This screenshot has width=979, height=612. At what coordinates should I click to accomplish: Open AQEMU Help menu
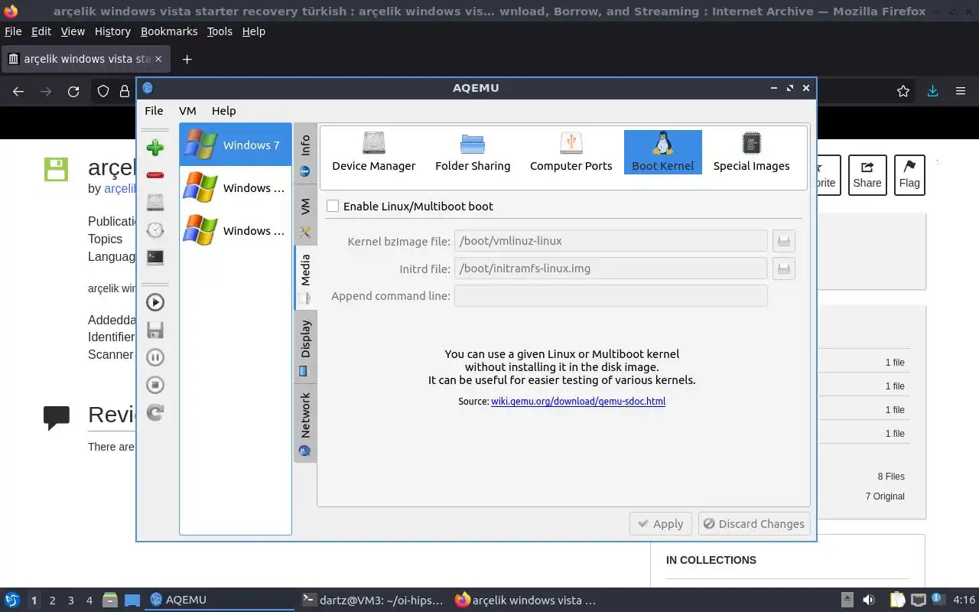pyautogui.click(x=223, y=111)
